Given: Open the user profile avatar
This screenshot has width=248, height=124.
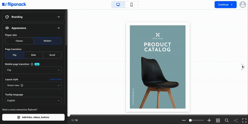Looking at the screenshot, I should click(x=242, y=4).
